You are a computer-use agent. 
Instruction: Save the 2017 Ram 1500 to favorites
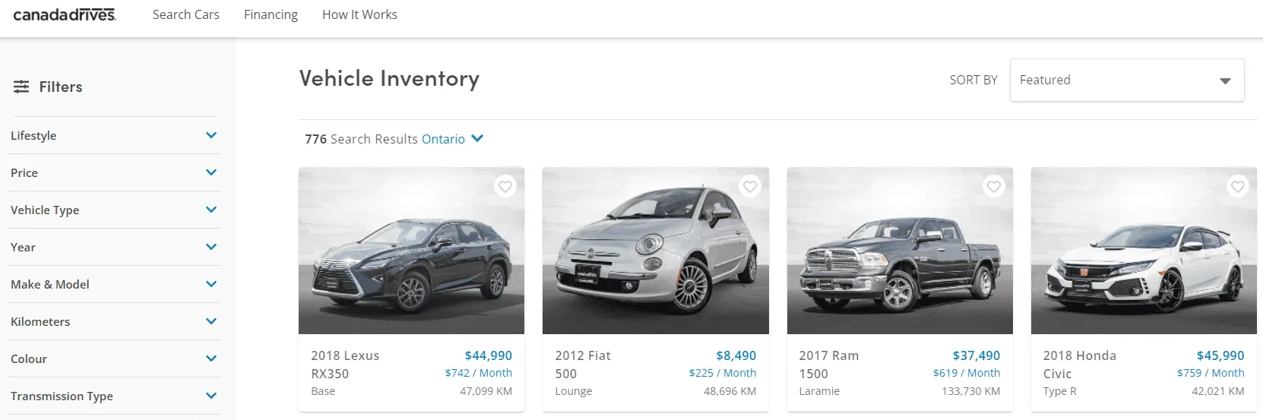pyautogui.click(x=994, y=187)
